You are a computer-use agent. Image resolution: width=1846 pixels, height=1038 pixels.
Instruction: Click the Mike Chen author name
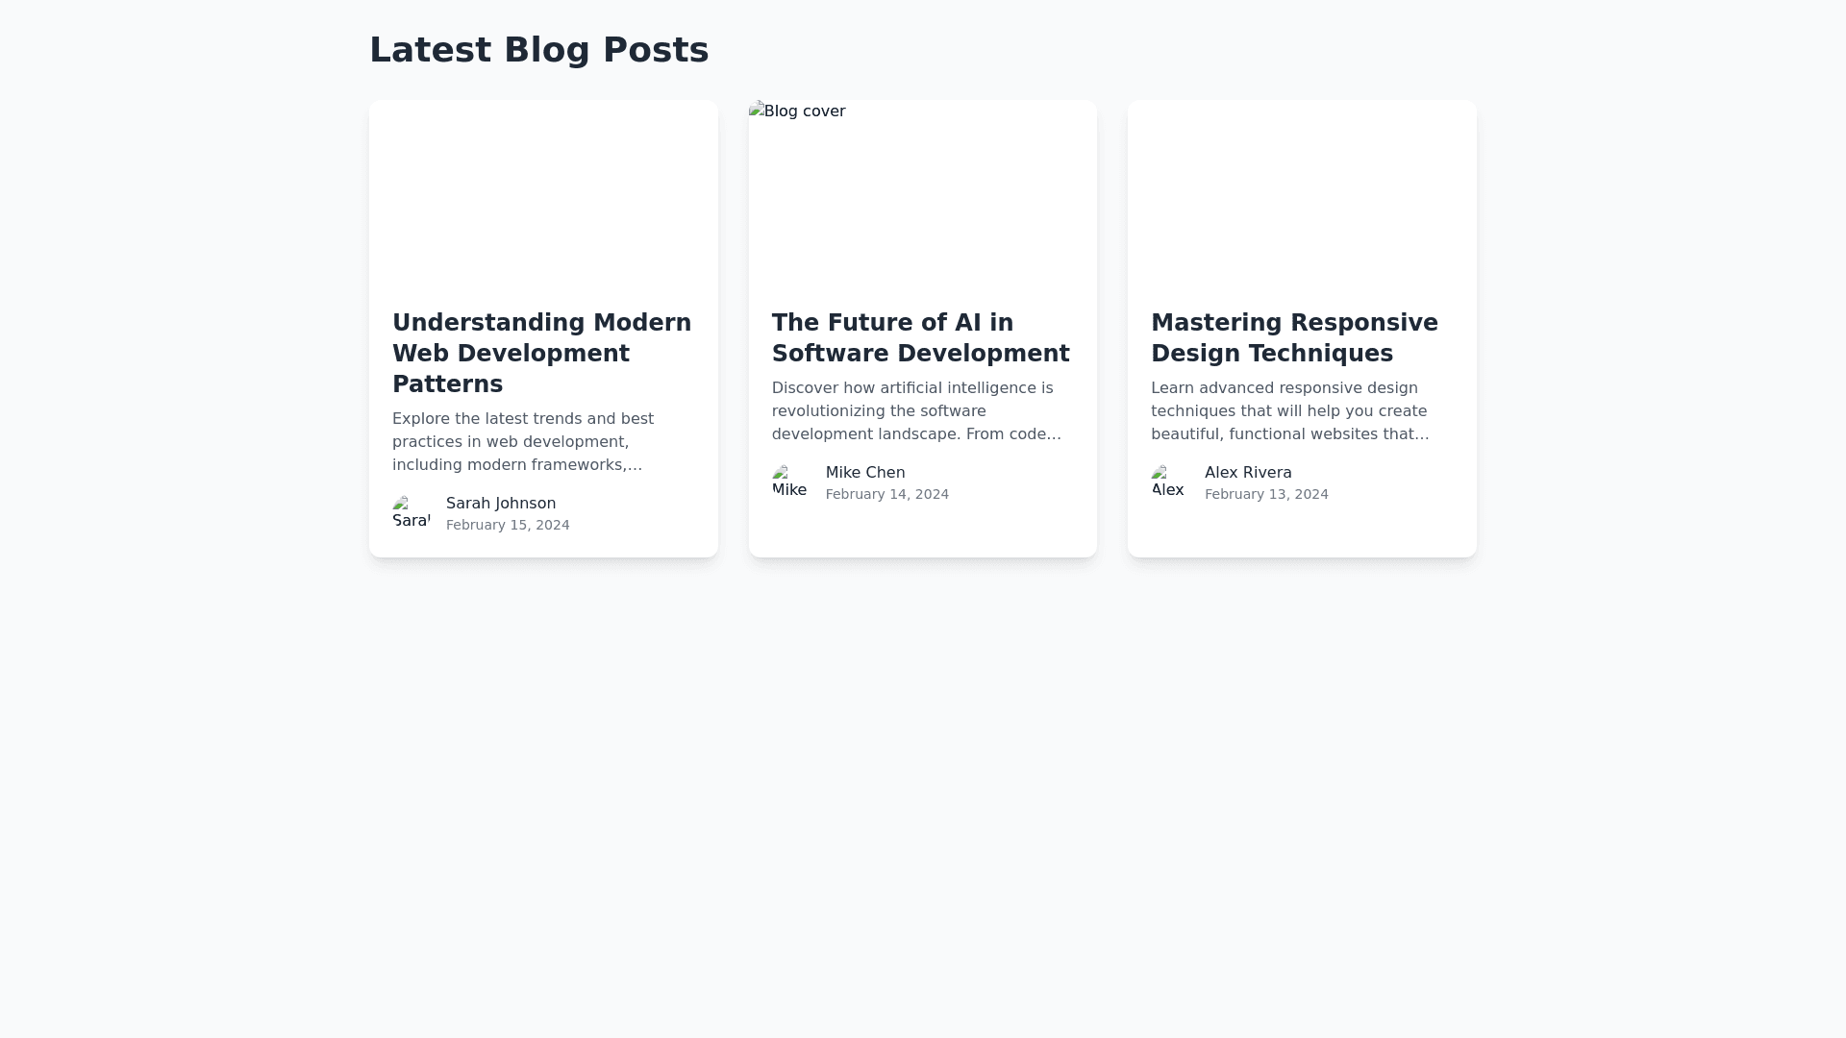click(x=864, y=472)
